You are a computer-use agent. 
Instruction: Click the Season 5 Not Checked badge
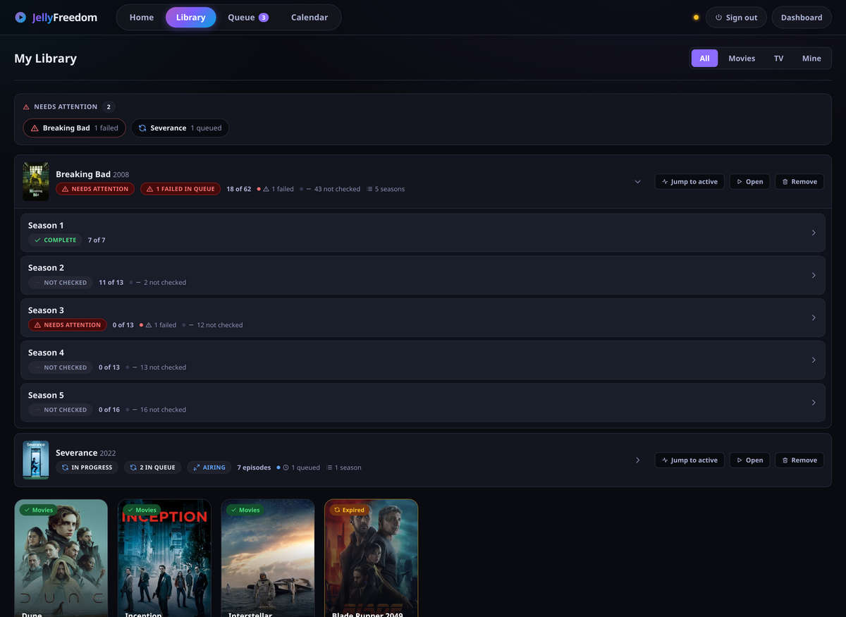[61, 410]
